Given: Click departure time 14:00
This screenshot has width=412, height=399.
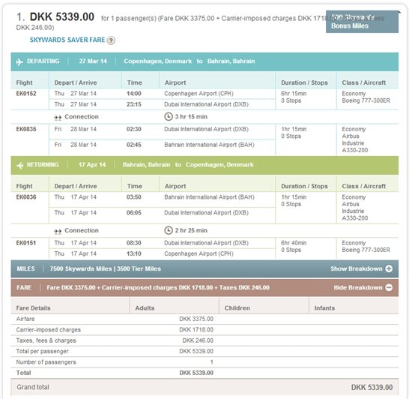Looking at the screenshot, I should click(134, 93).
